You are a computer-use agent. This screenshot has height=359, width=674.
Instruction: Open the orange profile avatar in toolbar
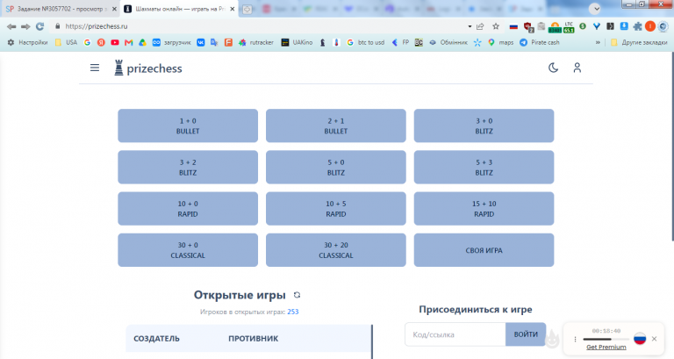[x=650, y=26]
